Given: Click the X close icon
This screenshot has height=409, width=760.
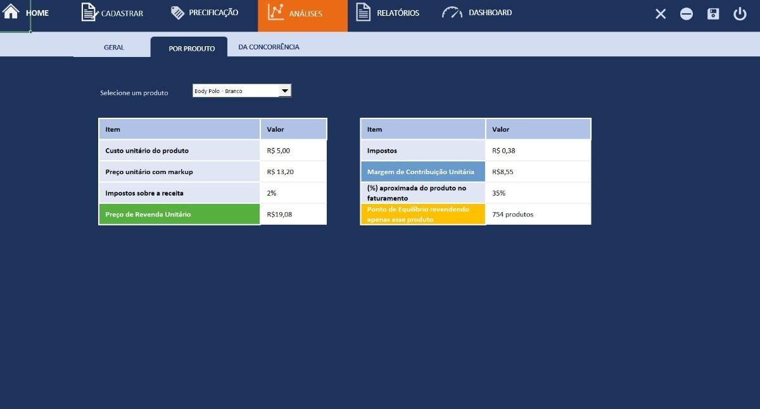Looking at the screenshot, I should (x=661, y=14).
